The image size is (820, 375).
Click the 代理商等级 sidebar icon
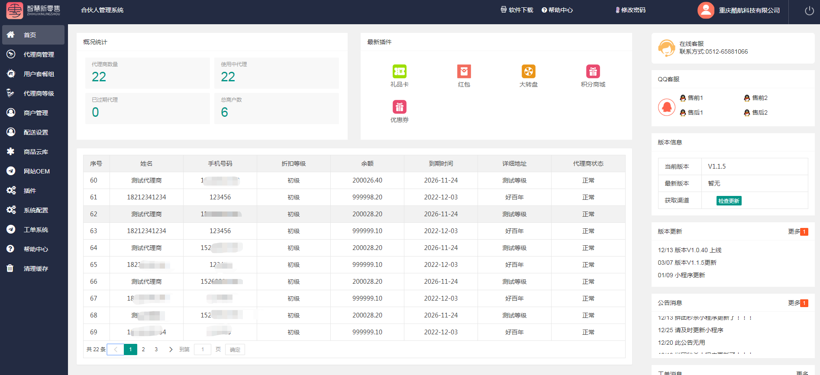click(x=10, y=93)
